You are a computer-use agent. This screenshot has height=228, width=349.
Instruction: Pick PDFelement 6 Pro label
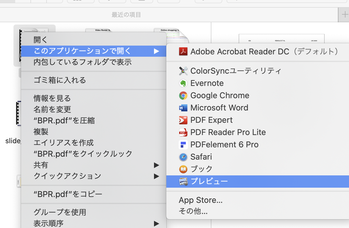click(224, 145)
